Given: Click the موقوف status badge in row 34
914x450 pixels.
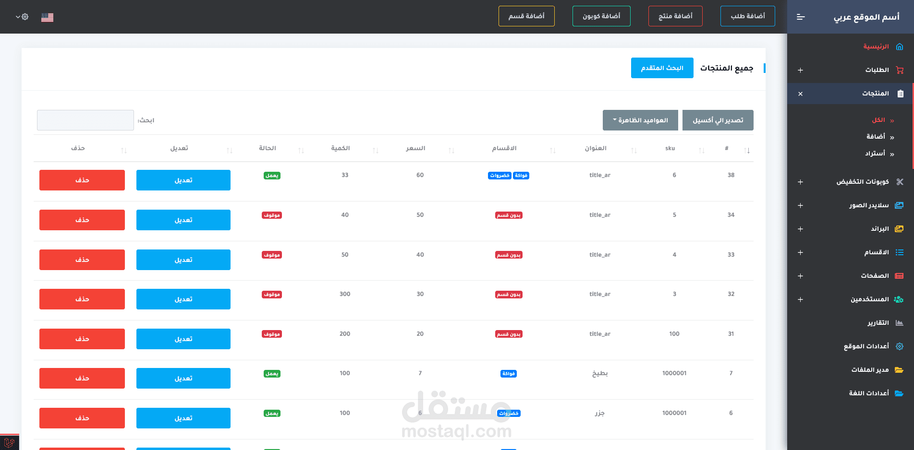Looking at the screenshot, I should [272, 215].
